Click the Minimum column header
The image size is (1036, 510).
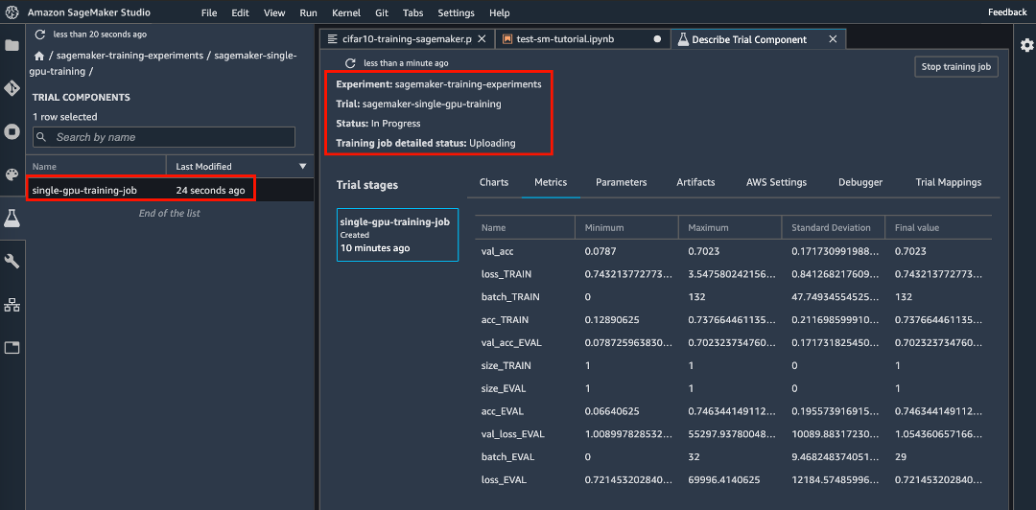pyautogui.click(x=626, y=227)
